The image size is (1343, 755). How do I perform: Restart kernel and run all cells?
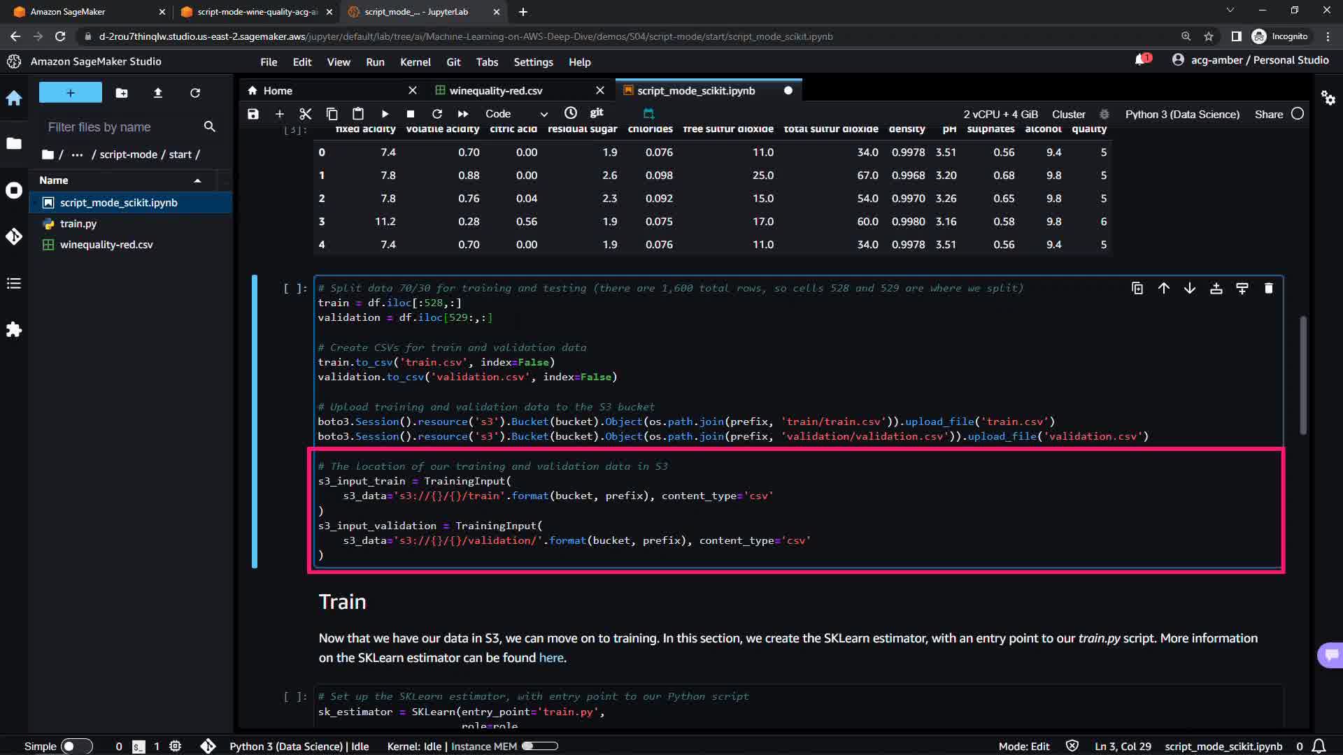[x=463, y=114]
